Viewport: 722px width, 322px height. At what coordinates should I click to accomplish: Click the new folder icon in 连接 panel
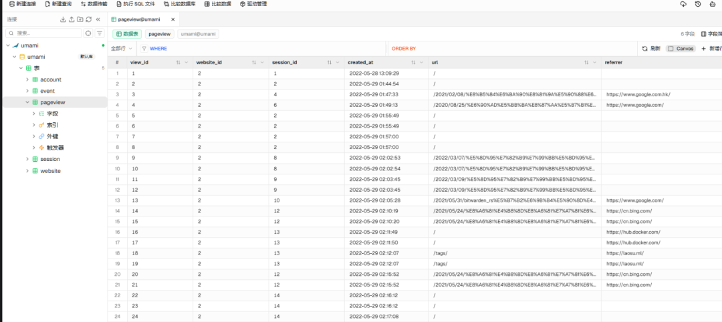coord(80,19)
